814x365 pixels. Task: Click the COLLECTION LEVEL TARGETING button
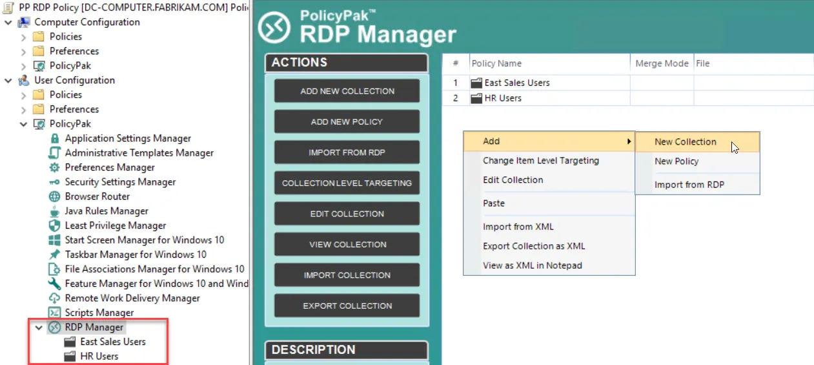347,183
